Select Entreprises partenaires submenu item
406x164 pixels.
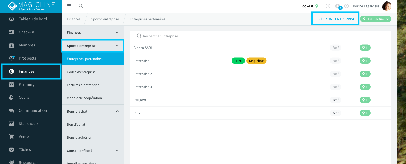(93, 59)
